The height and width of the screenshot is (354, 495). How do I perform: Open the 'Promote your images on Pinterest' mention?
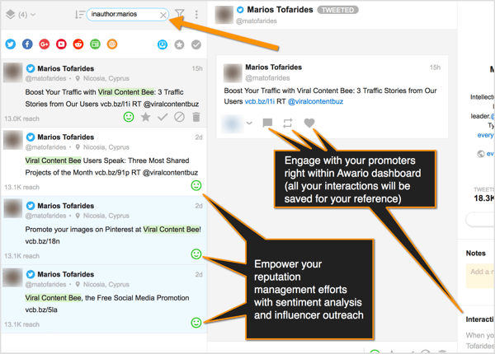pos(104,231)
